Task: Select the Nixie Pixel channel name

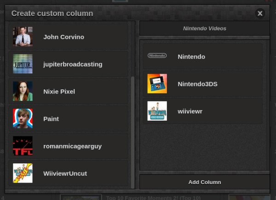Action: (x=59, y=91)
